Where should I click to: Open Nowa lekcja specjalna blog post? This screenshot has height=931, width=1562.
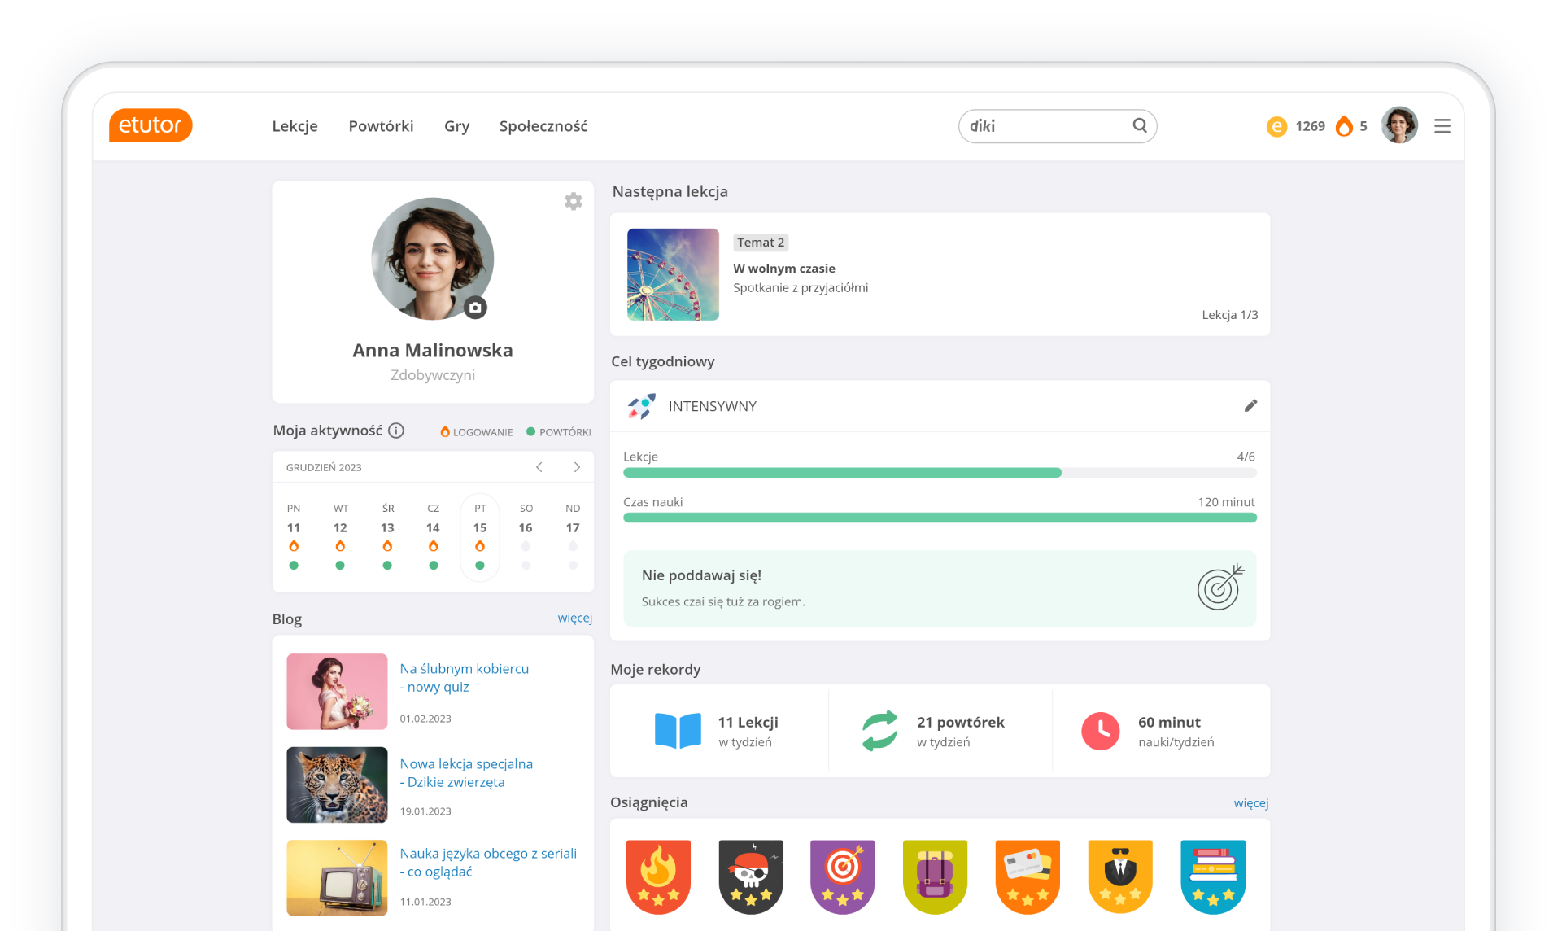[x=466, y=773]
